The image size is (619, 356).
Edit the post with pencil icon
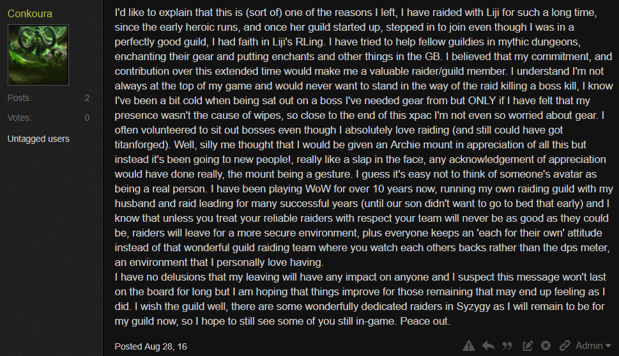[x=528, y=346]
